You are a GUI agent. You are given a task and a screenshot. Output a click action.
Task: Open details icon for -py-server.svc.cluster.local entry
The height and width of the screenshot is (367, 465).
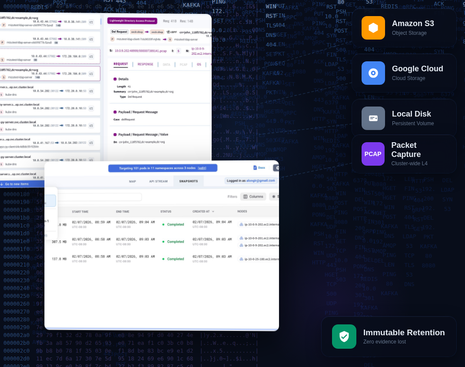(x=91, y=126)
